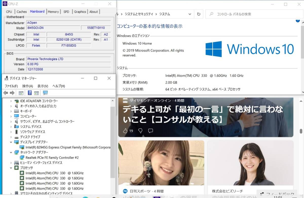Click the ディスク ドライブ device icon
304x198 pixels.
point(16,137)
